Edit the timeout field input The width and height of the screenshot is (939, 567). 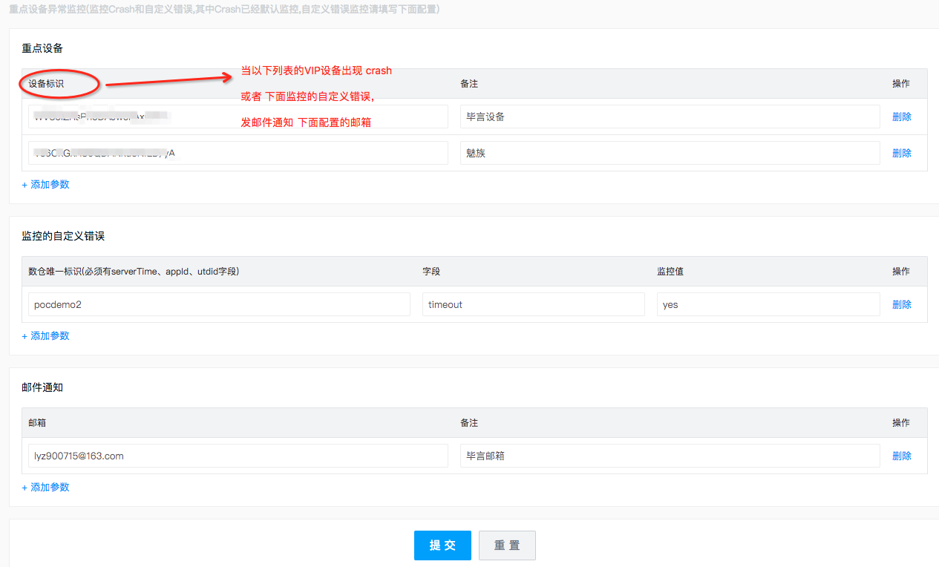coord(534,304)
